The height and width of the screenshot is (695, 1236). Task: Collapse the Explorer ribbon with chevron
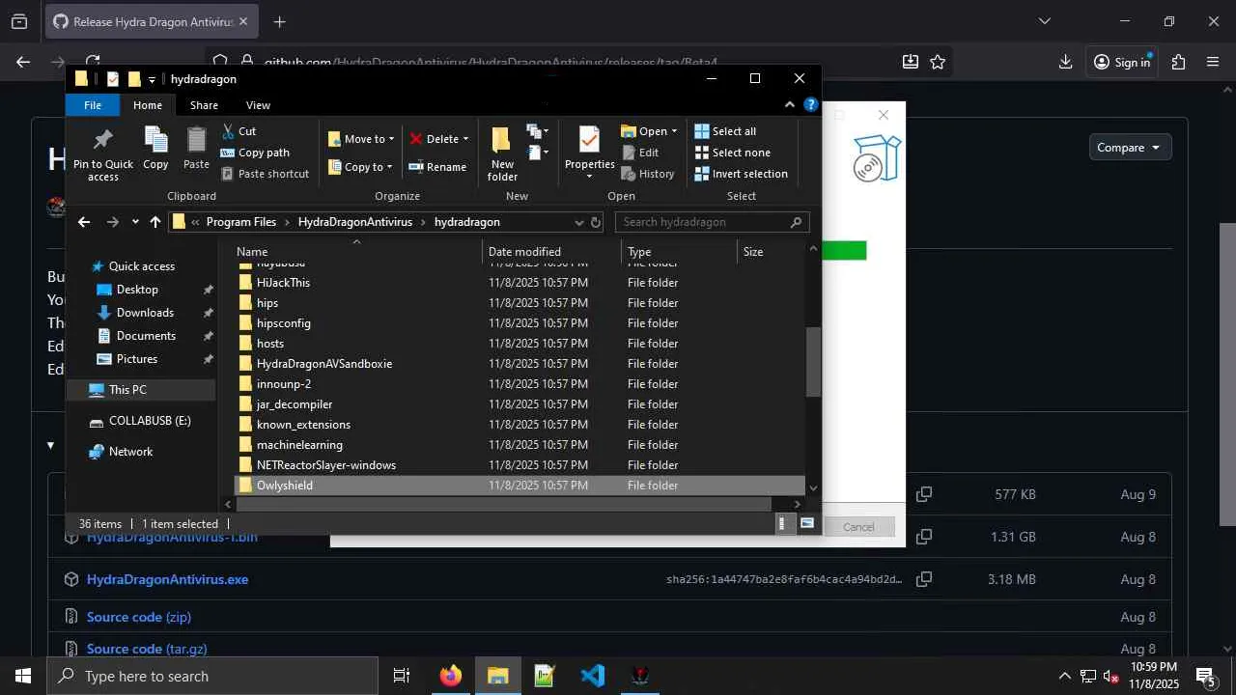coord(790,105)
